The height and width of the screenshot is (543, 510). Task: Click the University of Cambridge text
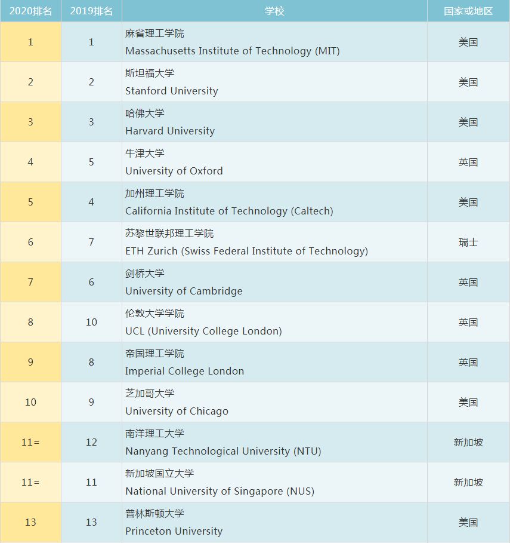point(184,291)
